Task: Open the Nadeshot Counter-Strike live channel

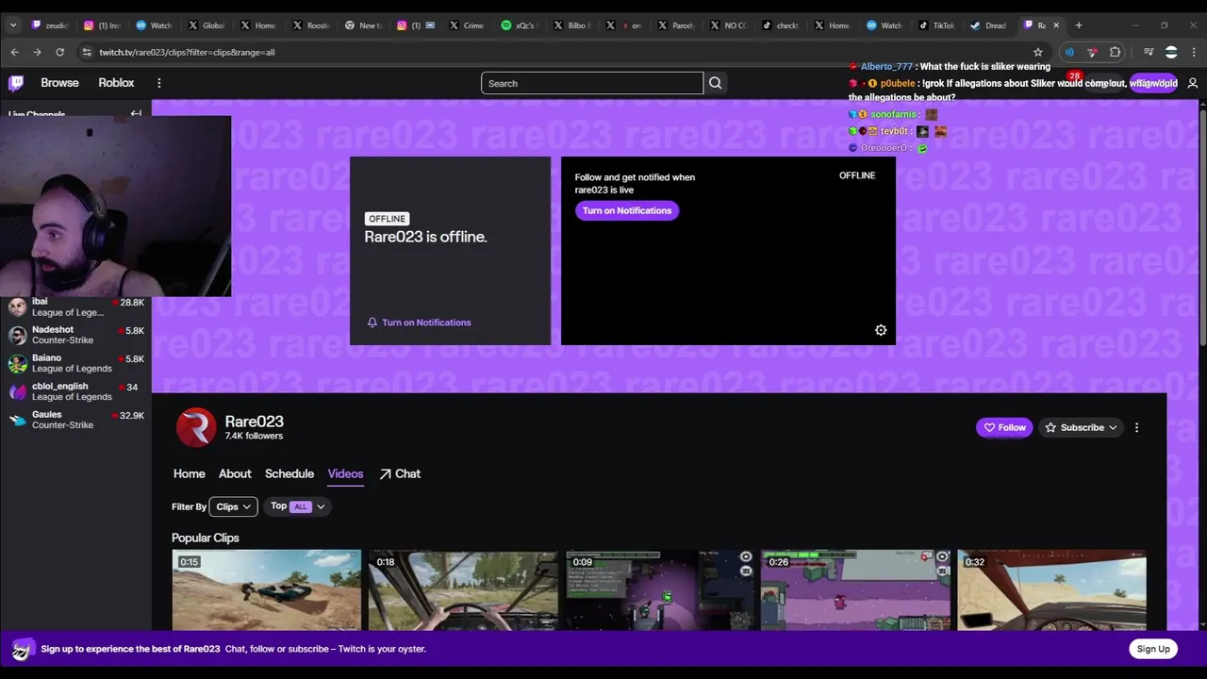Action: point(75,335)
